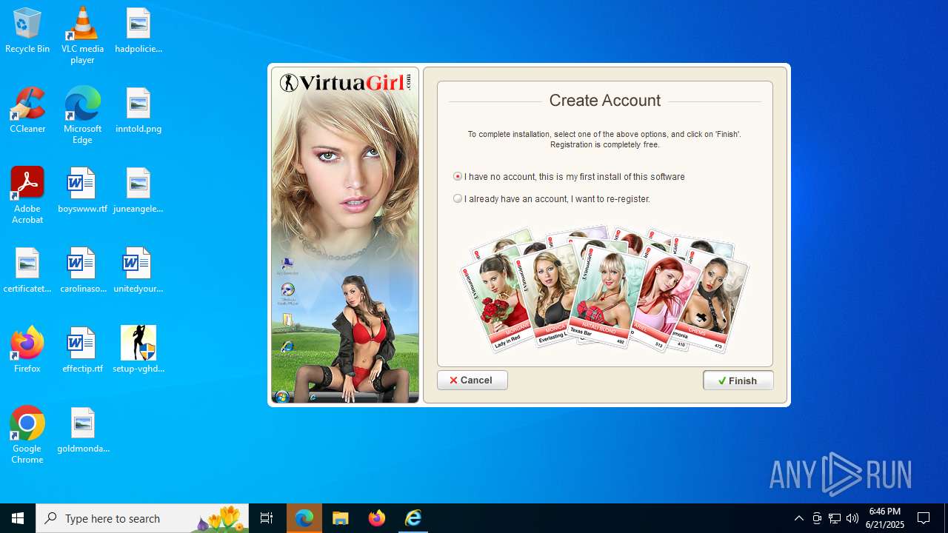
Task: Open Google Chrome desktop shortcut
Action: 27,435
